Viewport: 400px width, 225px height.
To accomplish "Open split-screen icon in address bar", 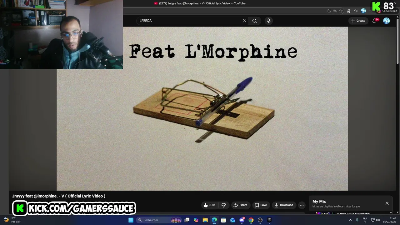I will [329, 11].
